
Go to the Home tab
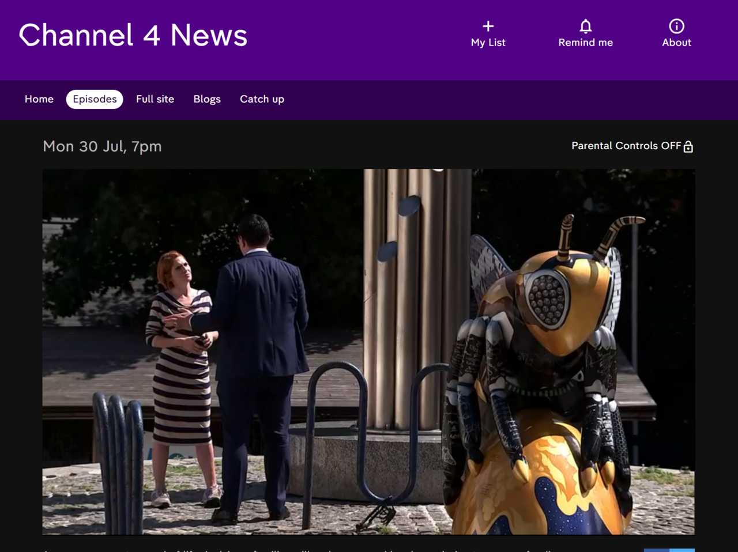[39, 99]
